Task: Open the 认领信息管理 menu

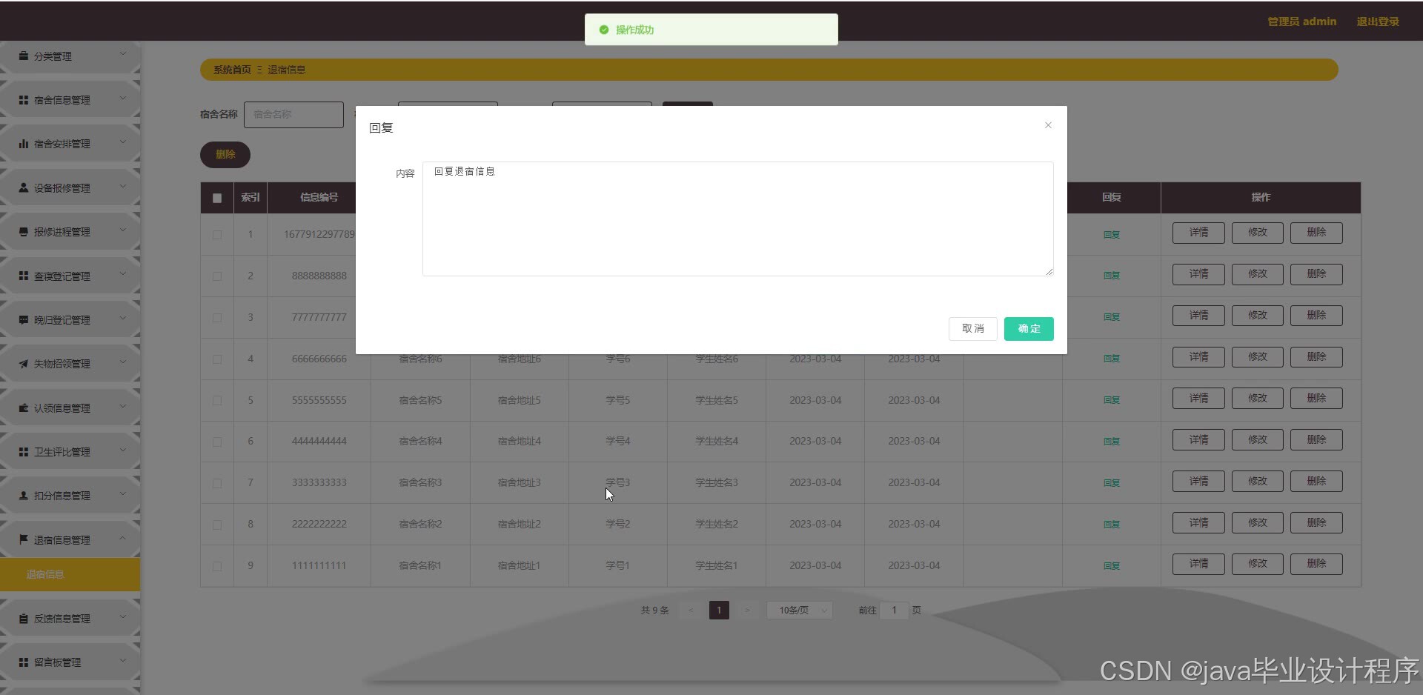Action: [x=70, y=408]
